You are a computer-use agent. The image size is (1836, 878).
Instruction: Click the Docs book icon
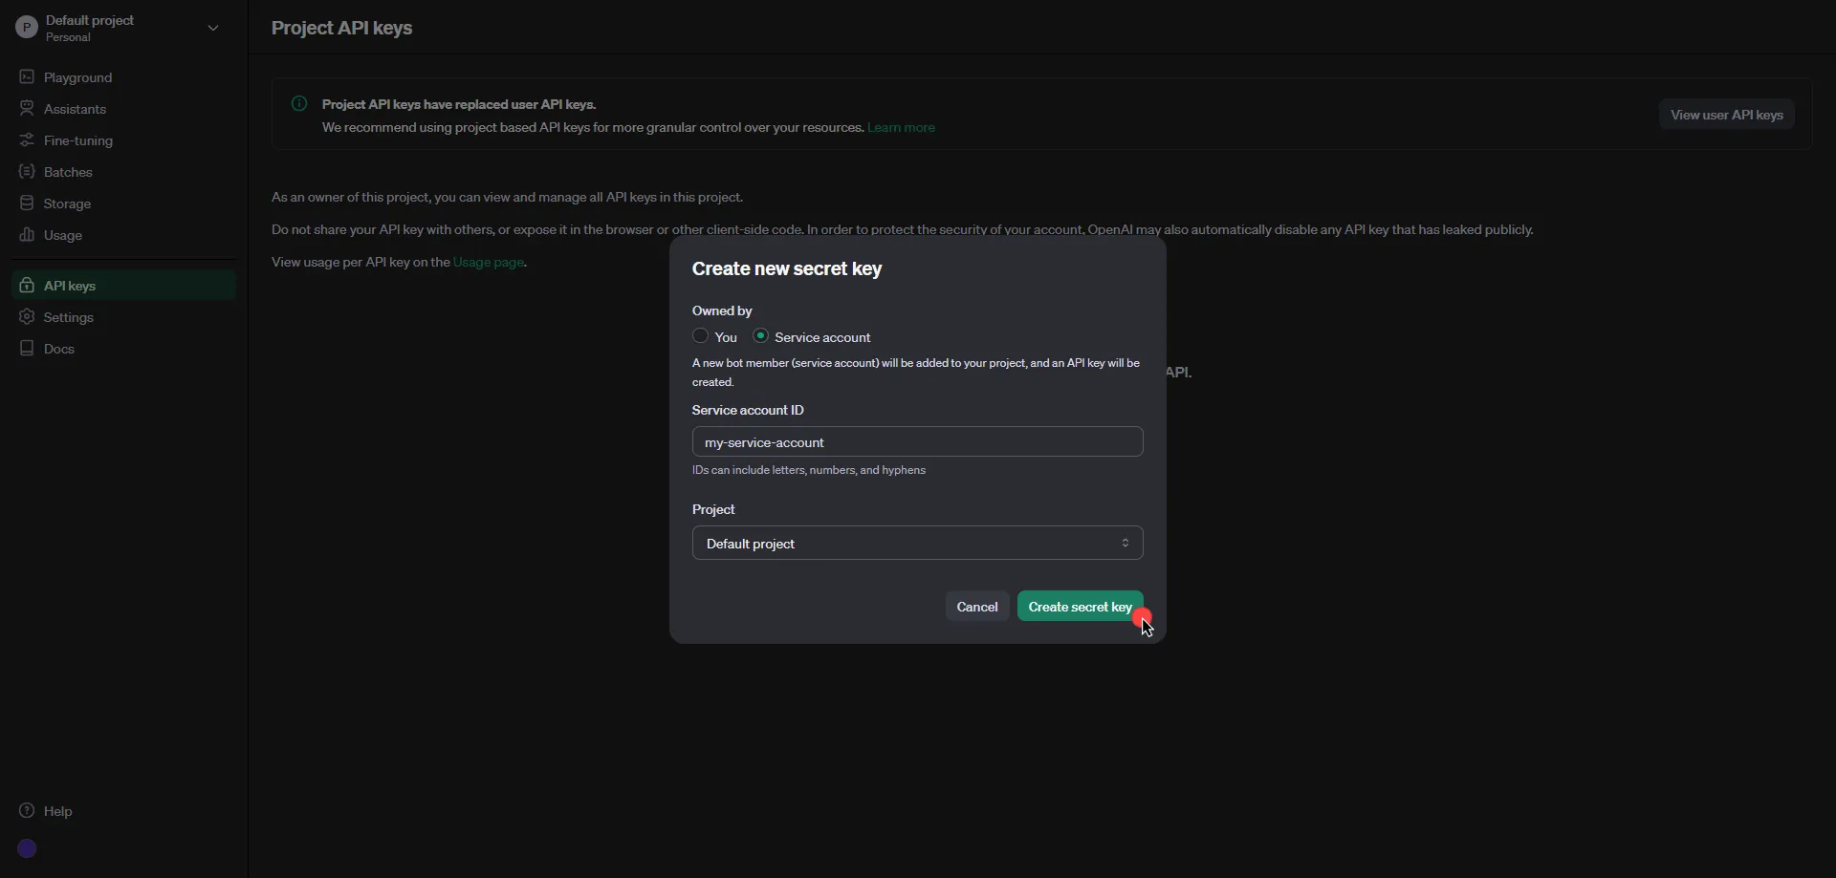pyautogui.click(x=27, y=349)
